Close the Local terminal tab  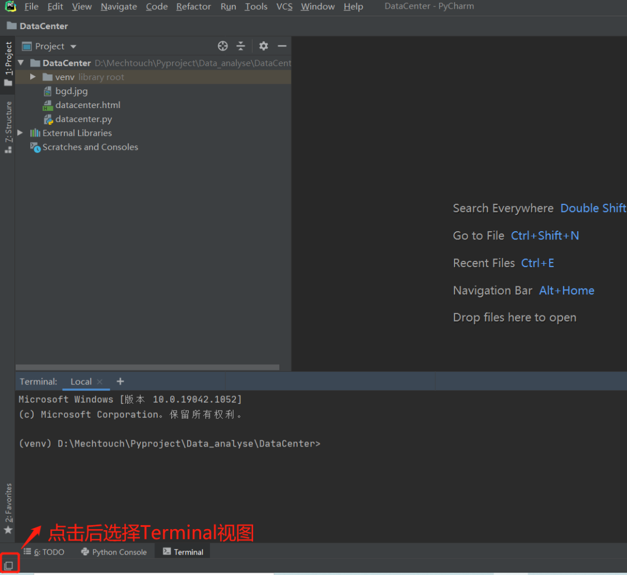100,382
